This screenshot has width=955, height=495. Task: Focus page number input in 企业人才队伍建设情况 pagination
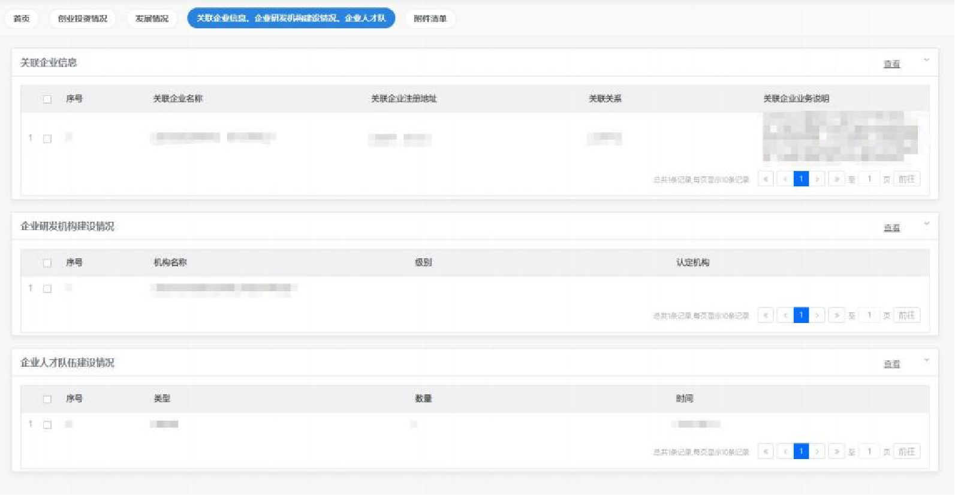click(869, 451)
